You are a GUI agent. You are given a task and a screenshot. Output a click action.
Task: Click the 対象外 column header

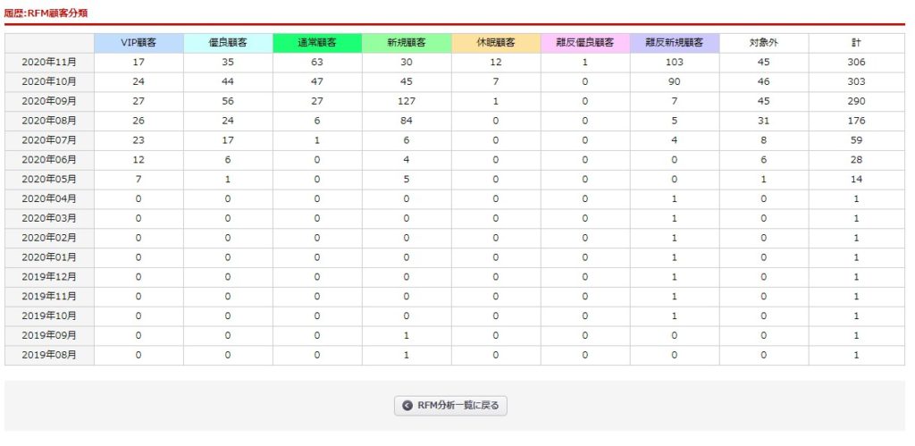point(764,43)
